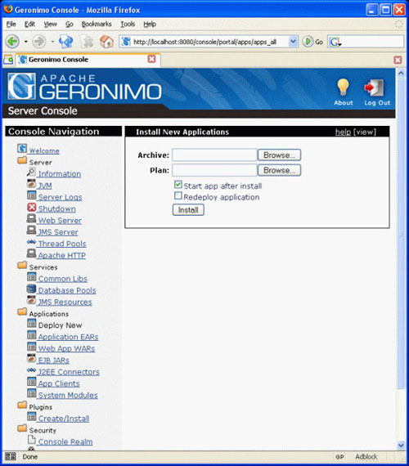The width and height of the screenshot is (409, 466).
Task: Click the Archive Browse button
Action: (x=279, y=155)
